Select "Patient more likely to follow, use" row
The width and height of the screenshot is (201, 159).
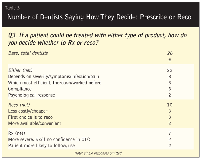pyautogui.click(x=42, y=145)
